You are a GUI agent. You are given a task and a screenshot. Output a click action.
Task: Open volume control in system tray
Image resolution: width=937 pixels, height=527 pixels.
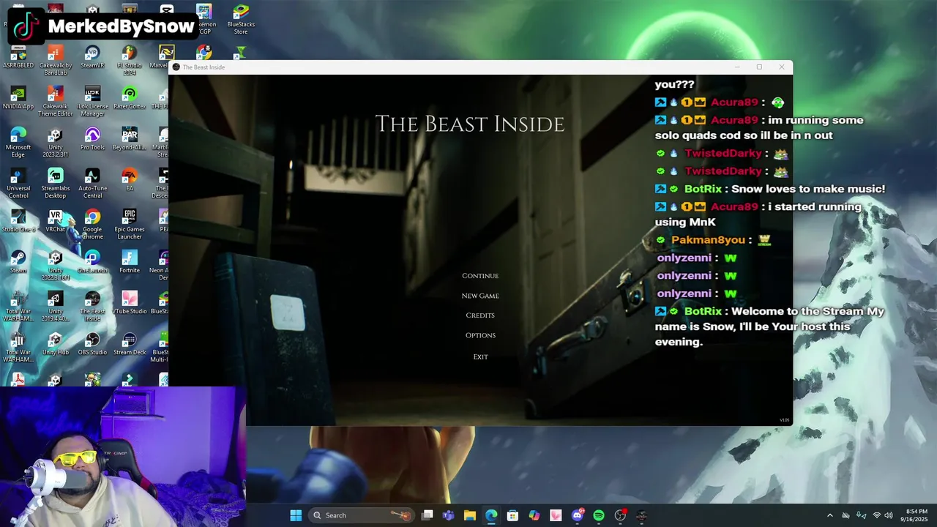pyautogui.click(x=889, y=515)
